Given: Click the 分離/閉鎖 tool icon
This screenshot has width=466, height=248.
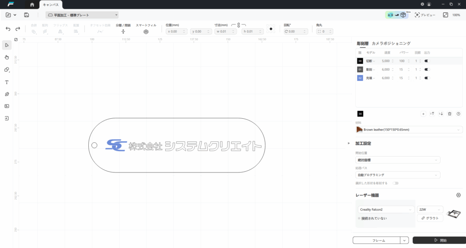Looking at the screenshot, I should [x=123, y=31].
